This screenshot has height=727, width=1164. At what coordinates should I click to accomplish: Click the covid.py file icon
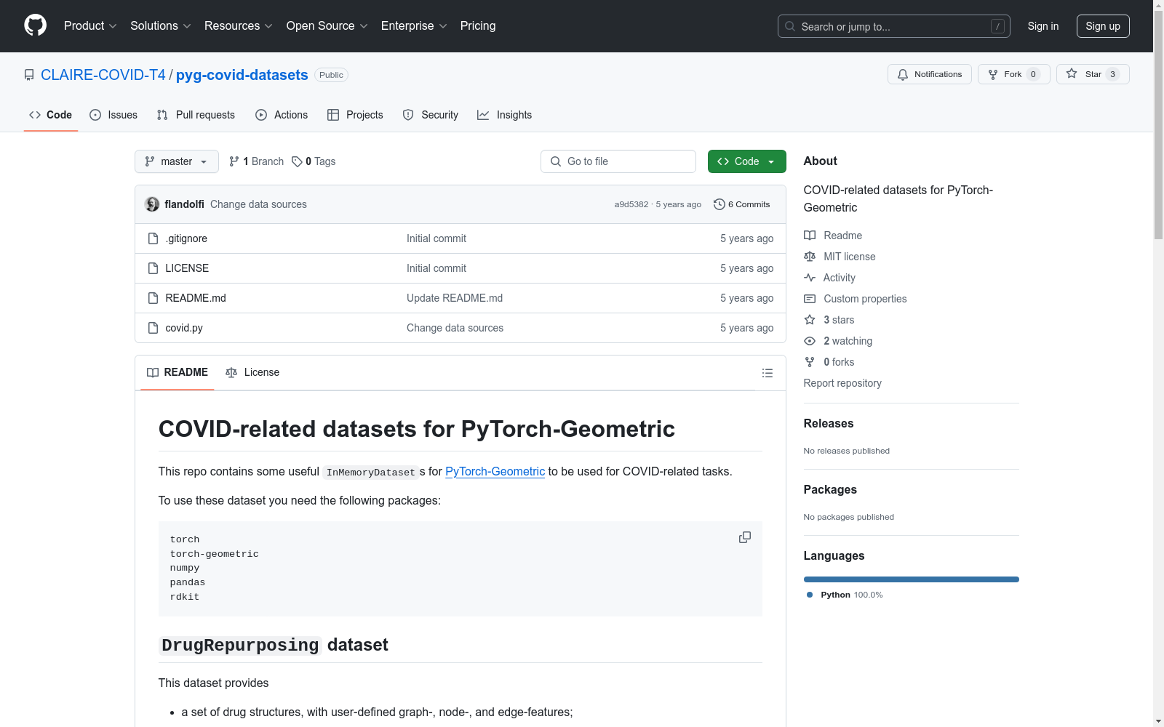point(153,328)
